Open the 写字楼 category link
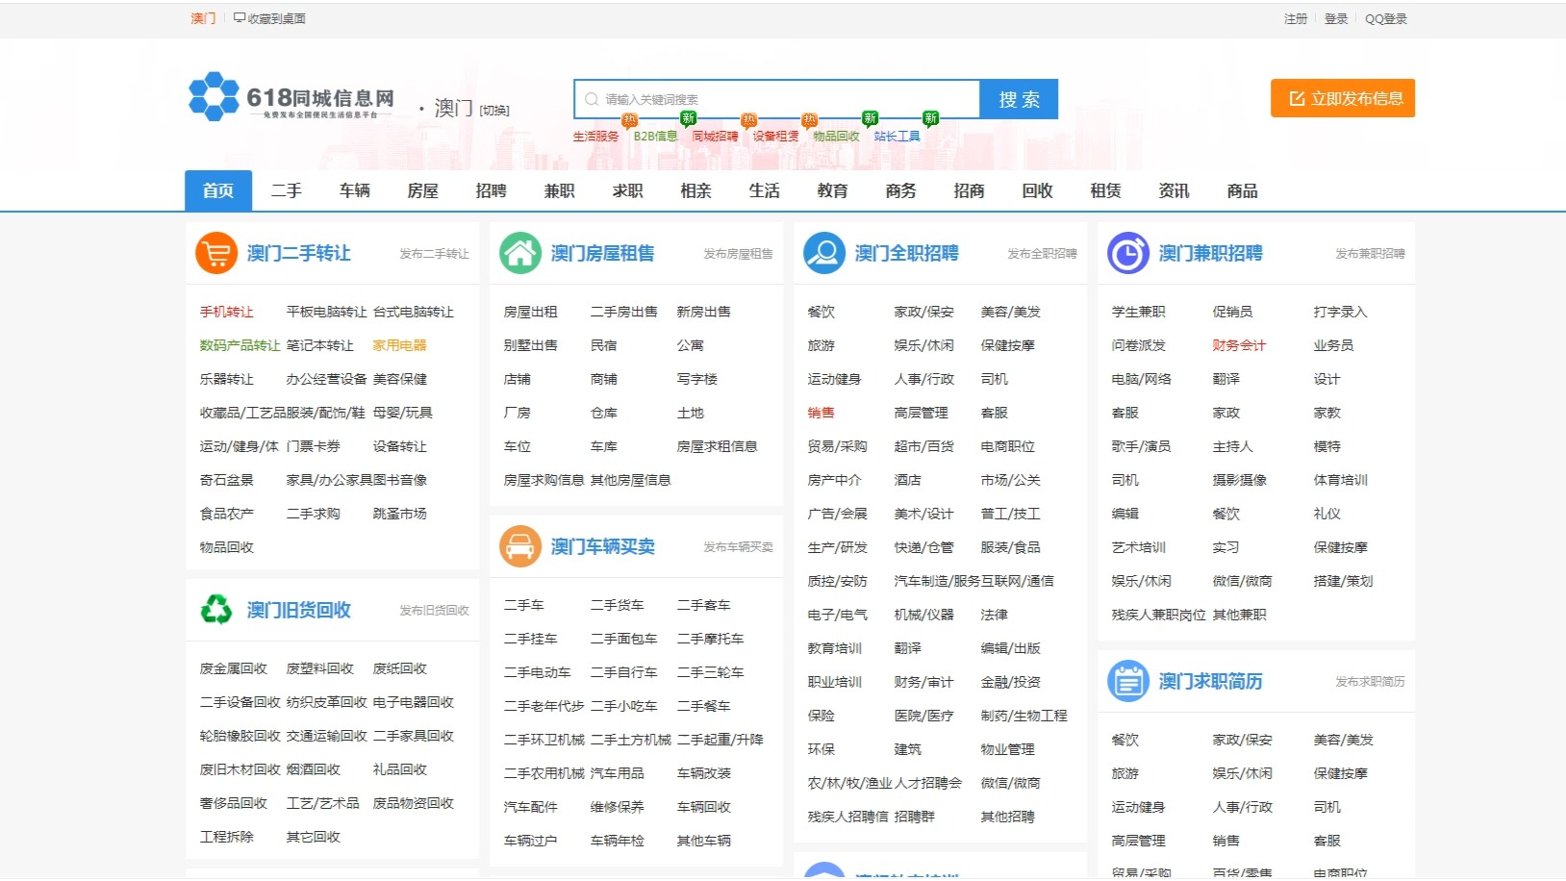This screenshot has height=881, width=1566. [x=697, y=379]
